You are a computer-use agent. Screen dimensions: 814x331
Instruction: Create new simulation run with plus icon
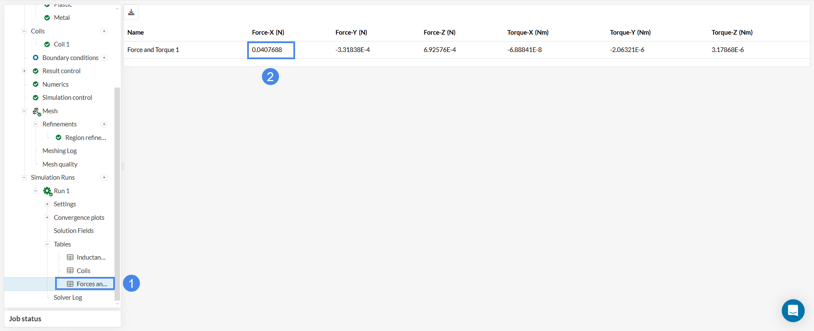pos(104,178)
